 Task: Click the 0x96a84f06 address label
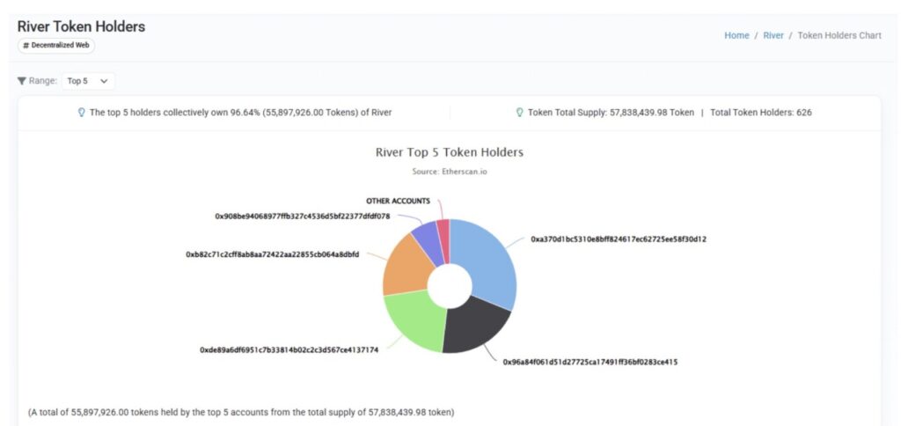[590, 362]
